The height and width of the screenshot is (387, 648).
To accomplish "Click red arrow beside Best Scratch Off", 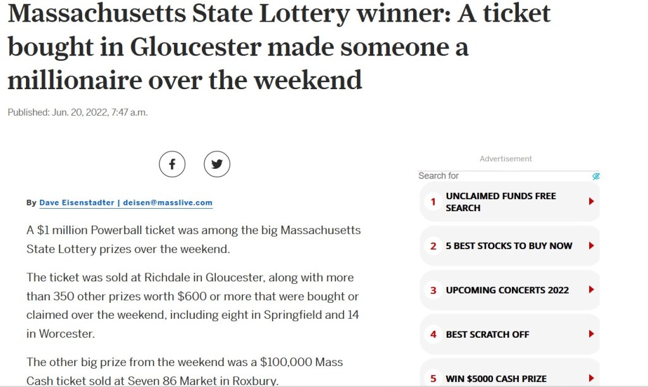I will pos(591,335).
